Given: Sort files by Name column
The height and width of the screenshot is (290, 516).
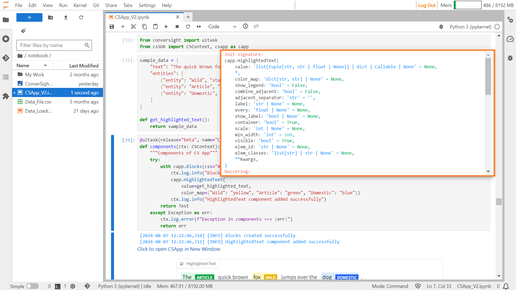Looking at the screenshot, I should [33, 65].
